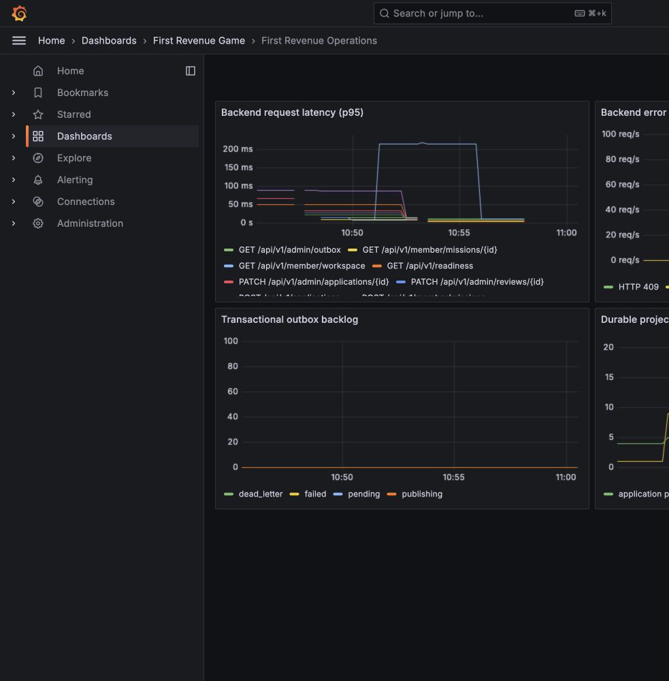669x681 pixels.
Task: Open Alerting in the sidebar menu
Action: tap(75, 179)
